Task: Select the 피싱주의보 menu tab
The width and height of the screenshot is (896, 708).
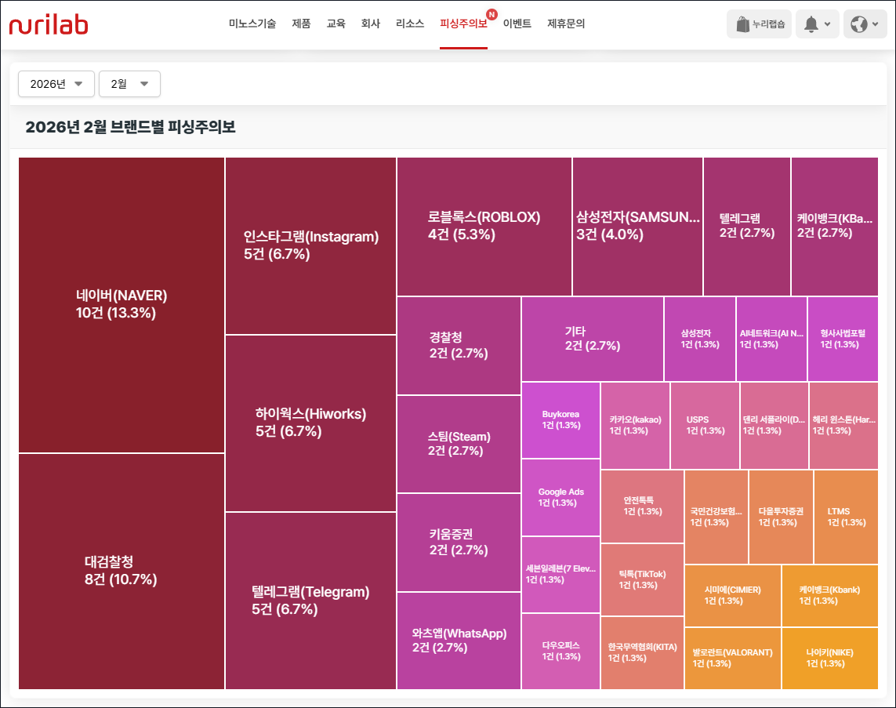Action: 463,24
